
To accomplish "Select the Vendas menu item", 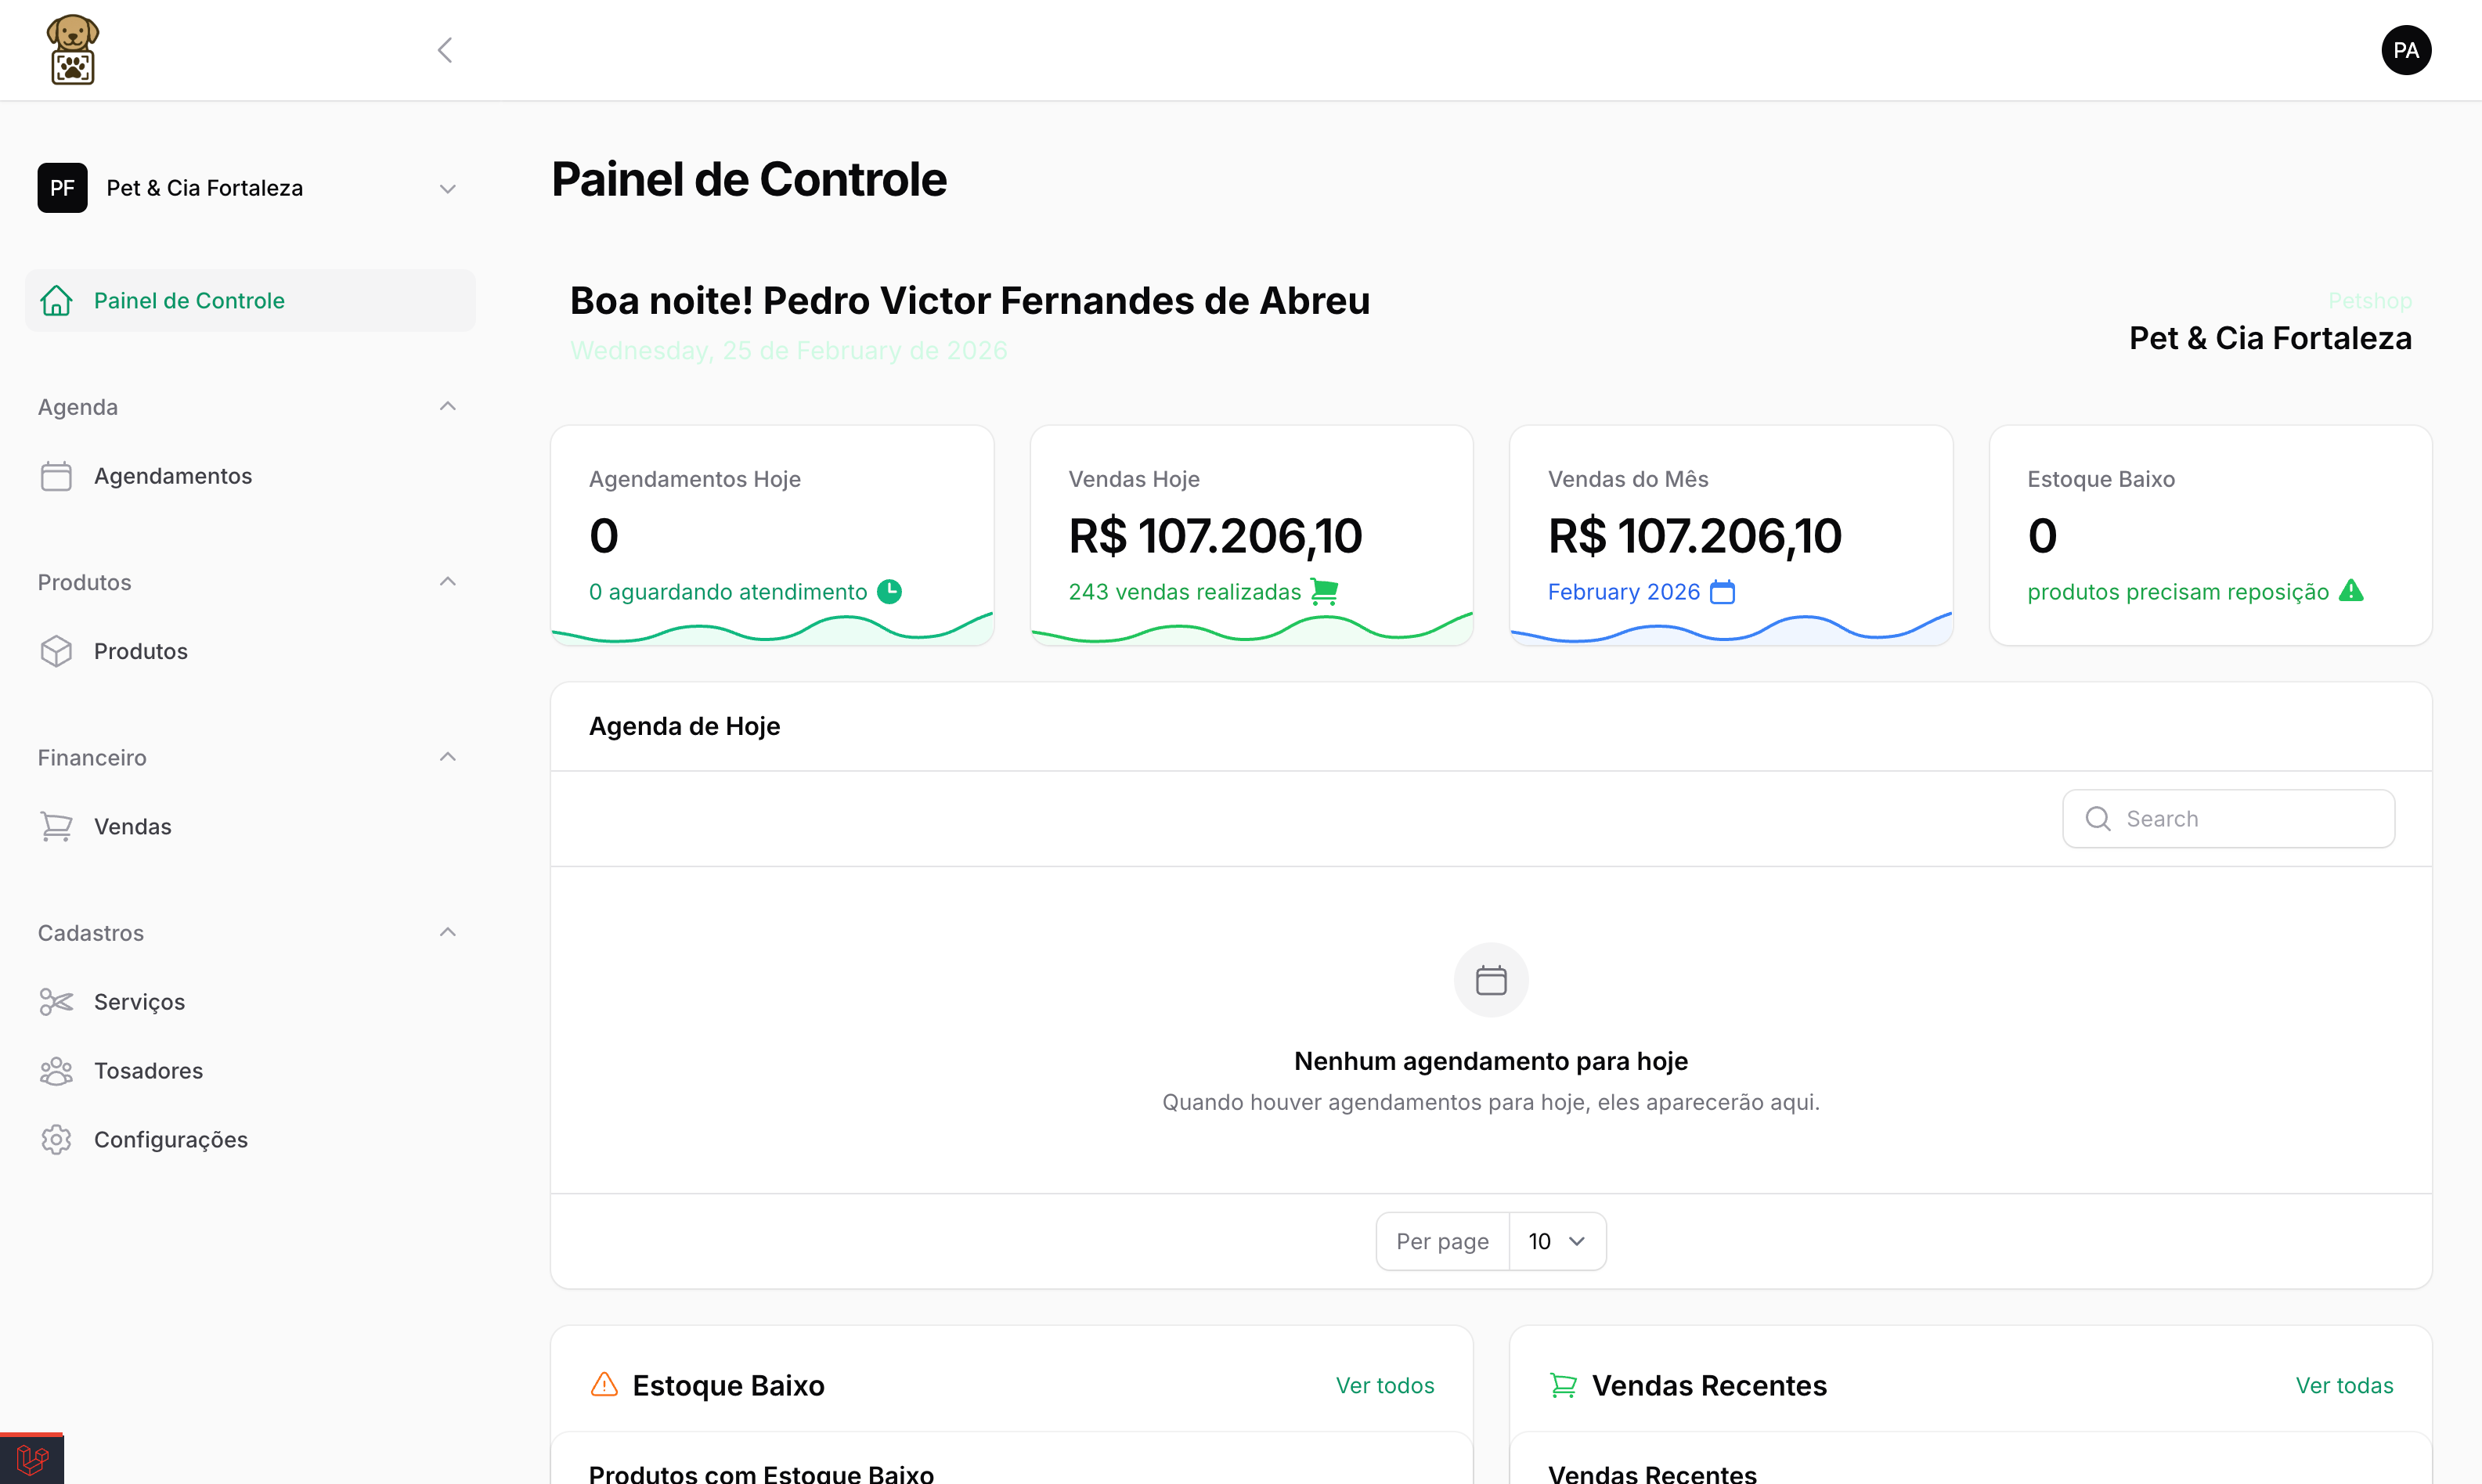I will click(x=133, y=826).
